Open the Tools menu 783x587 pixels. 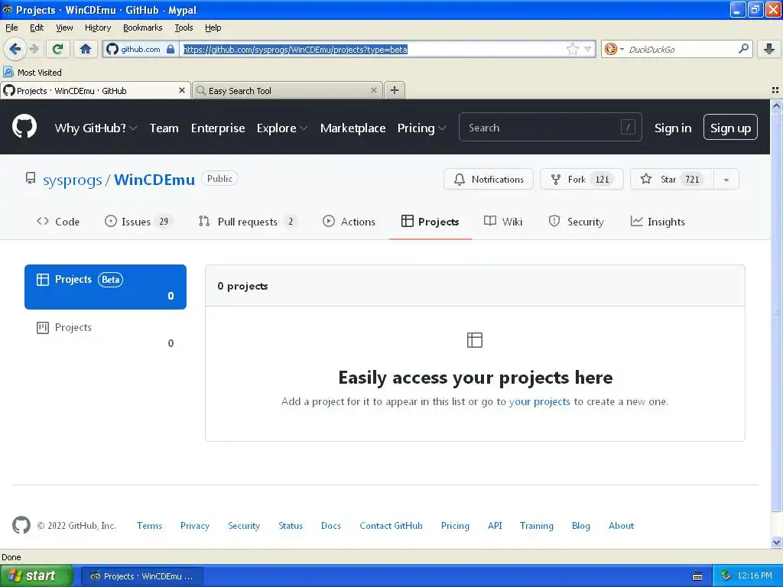pyautogui.click(x=184, y=28)
